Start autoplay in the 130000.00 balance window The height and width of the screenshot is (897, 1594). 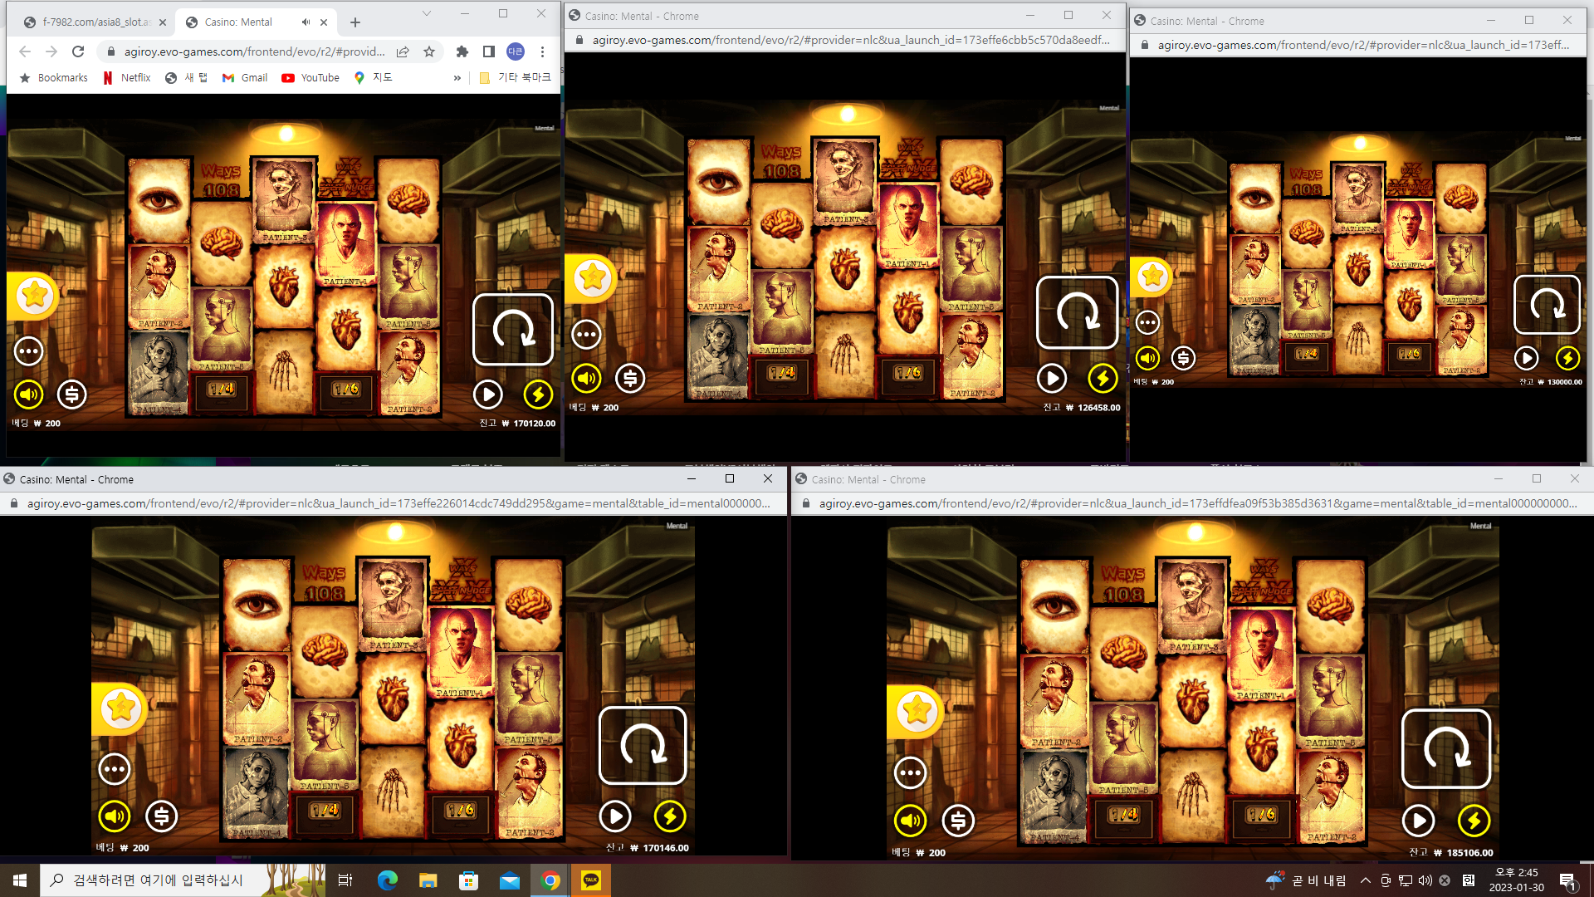tap(1526, 358)
